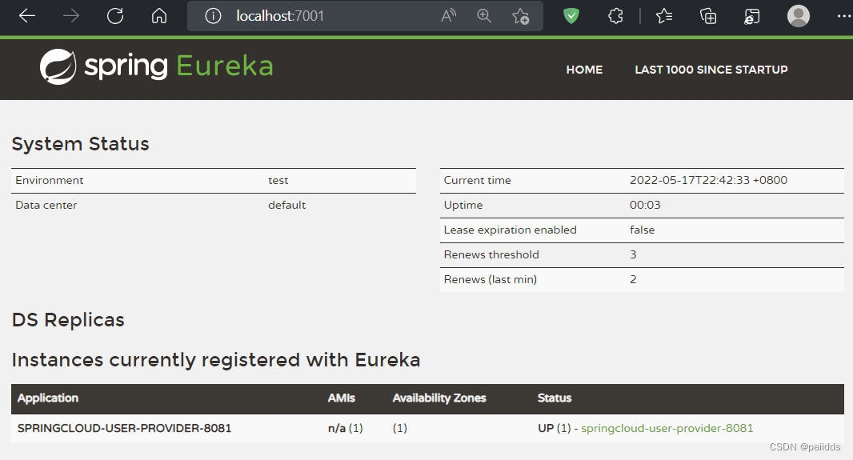This screenshot has height=460, width=853.
Task: Add this page to favorites star icon
Action: [521, 16]
